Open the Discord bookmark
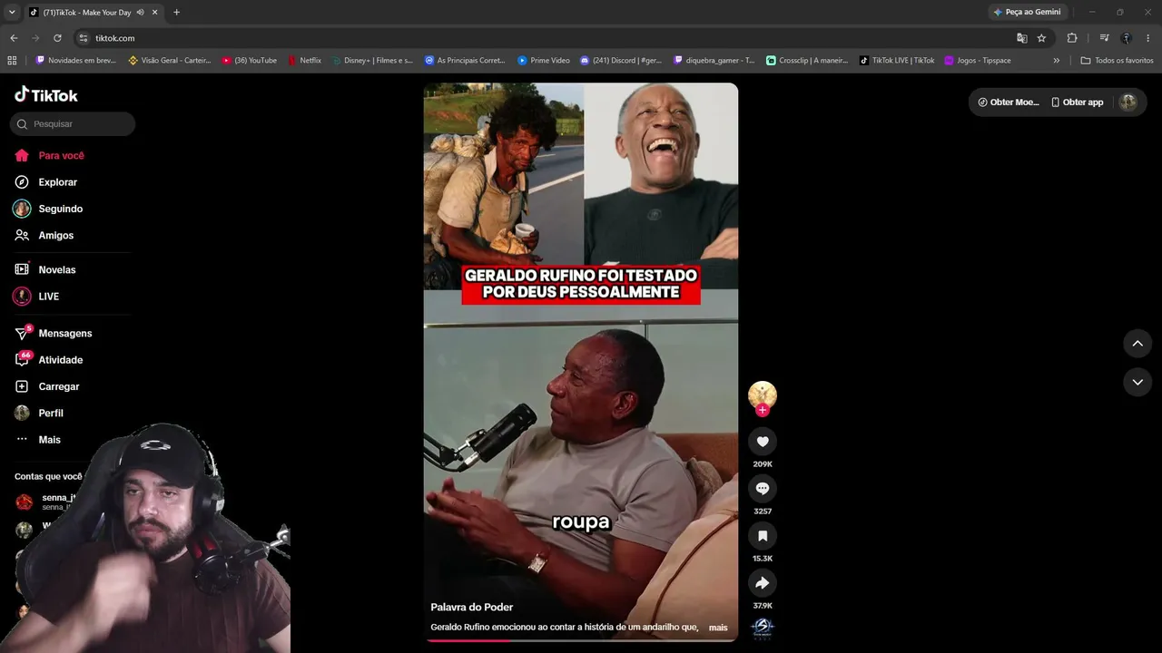Viewport: 1162px width, 653px height. (x=621, y=61)
